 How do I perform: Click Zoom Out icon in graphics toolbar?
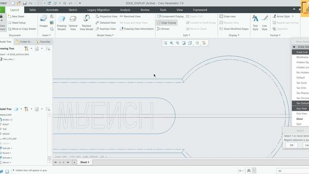point(178,43)
